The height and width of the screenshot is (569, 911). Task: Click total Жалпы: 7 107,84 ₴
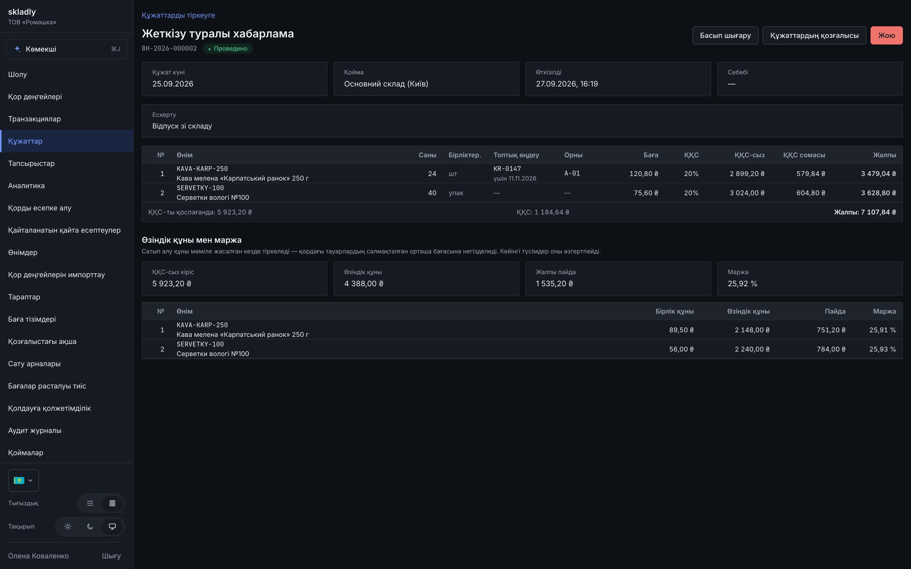tap(865, 212)
